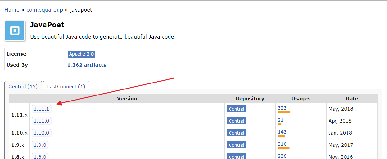The image size is (387, 159).
Task: Click javapoet breadcrumb text
Action: tap(81, 10)
